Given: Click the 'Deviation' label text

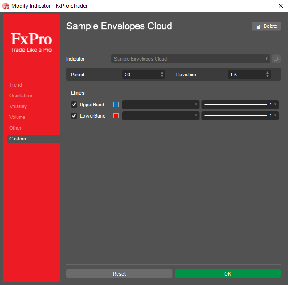Looking at the screenshot, I should [x=186, y=75].
